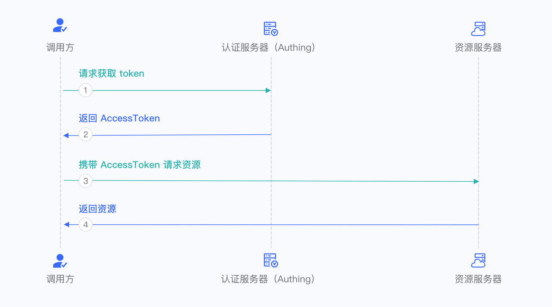Click the footer "资源服务器" label
Viewport: 552px width, 307px height.
[478, 279]
